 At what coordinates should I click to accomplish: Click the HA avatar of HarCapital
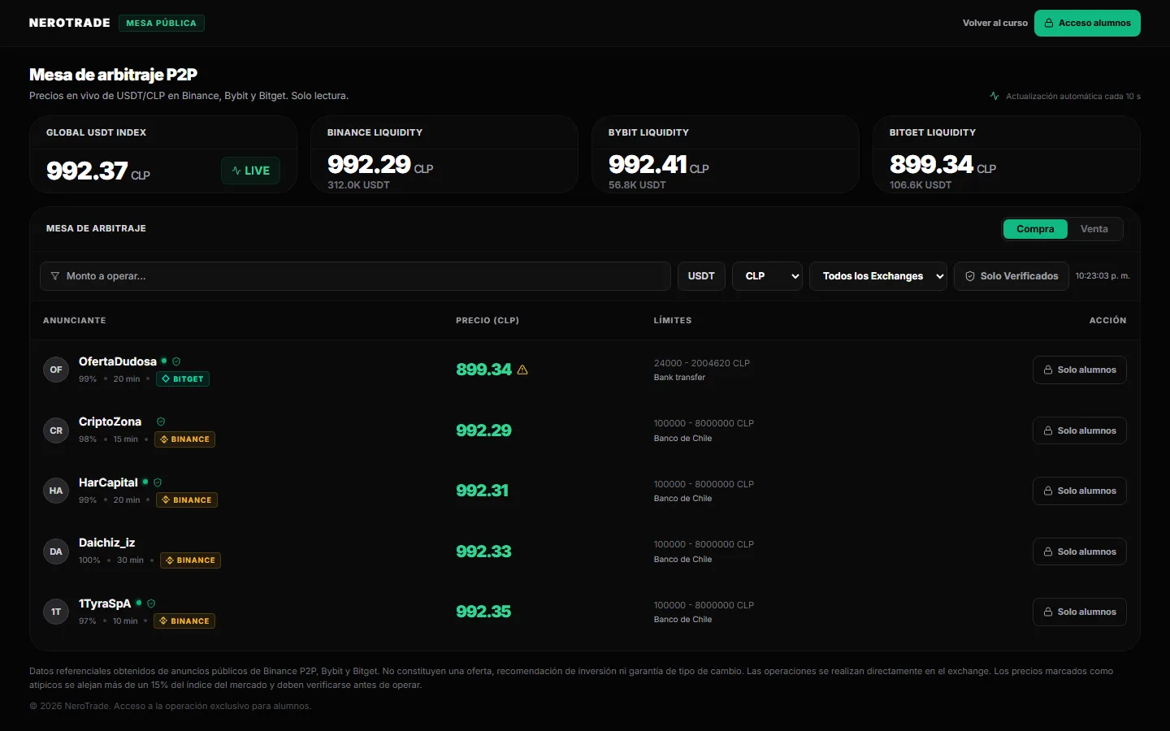pos(56,491)
